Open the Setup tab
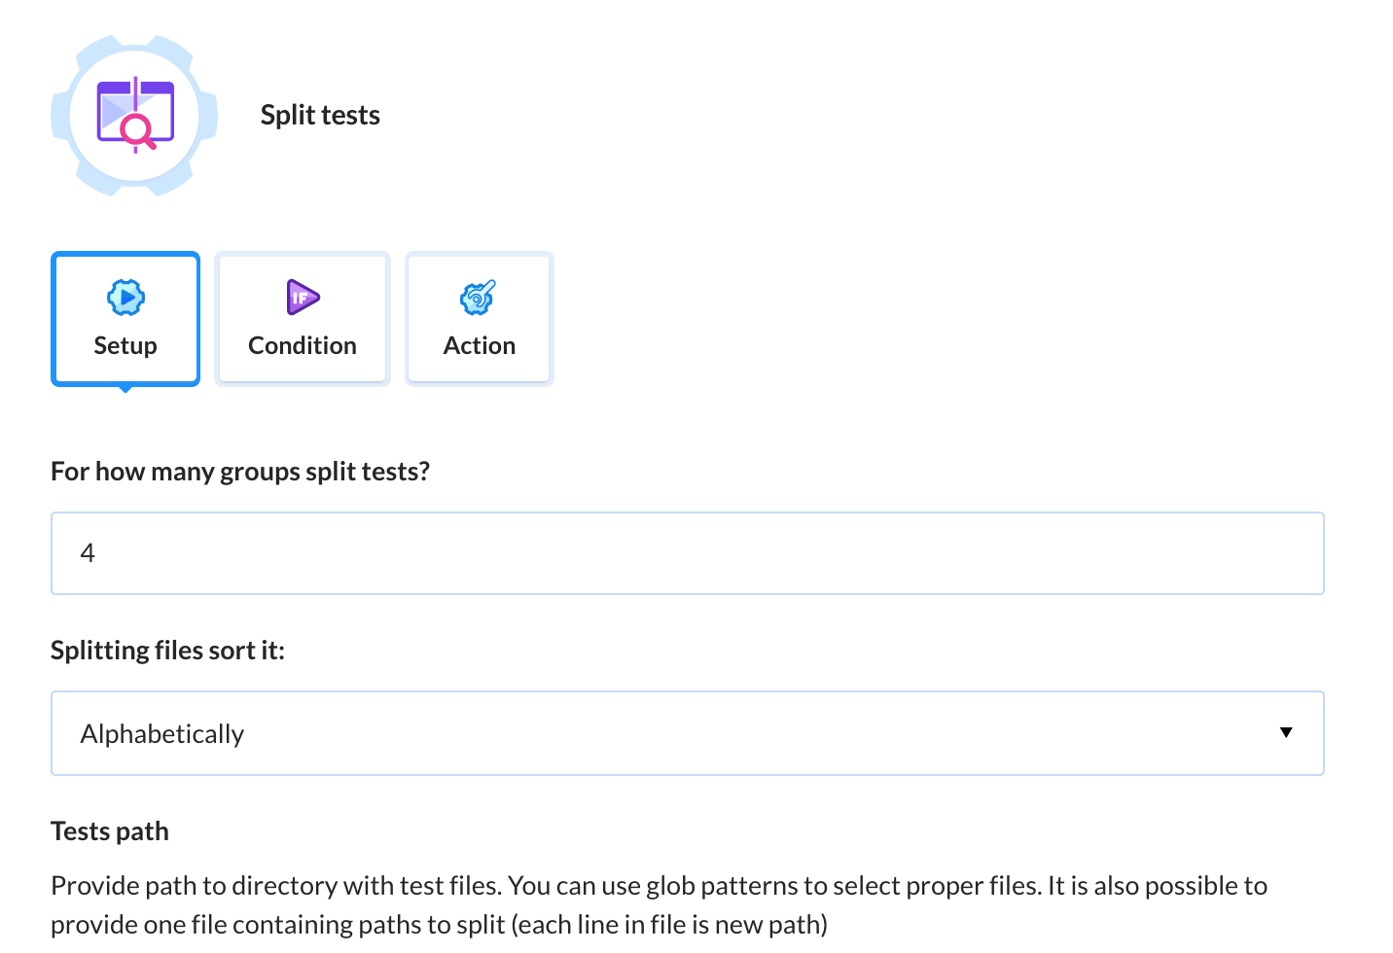The width and height of the screenshot is (1393, 953). click(125, 319)
